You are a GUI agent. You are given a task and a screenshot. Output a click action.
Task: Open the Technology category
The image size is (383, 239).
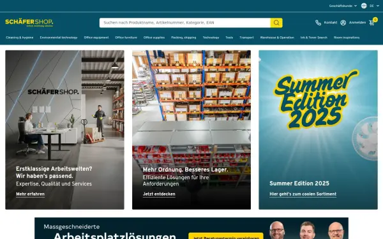[211, 38]
